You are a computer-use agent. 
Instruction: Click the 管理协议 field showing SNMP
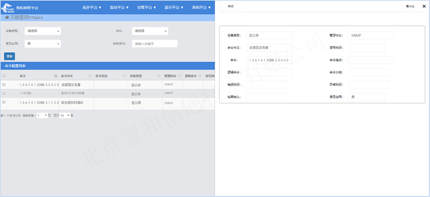pyautogui.click(x=371, y=35)
